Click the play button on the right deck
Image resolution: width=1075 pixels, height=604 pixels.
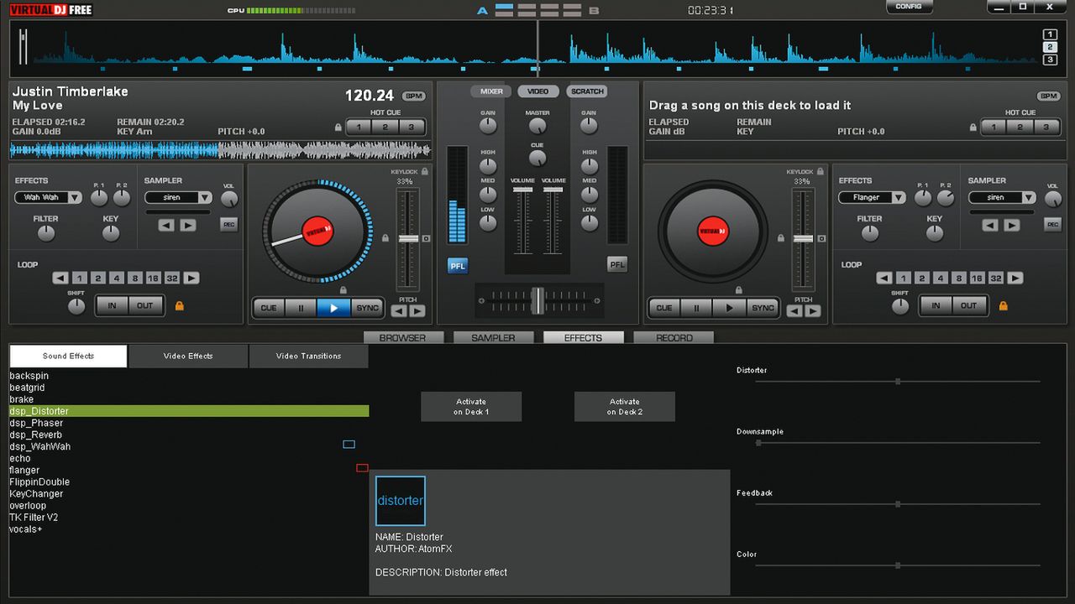click(x=729, y=308)
